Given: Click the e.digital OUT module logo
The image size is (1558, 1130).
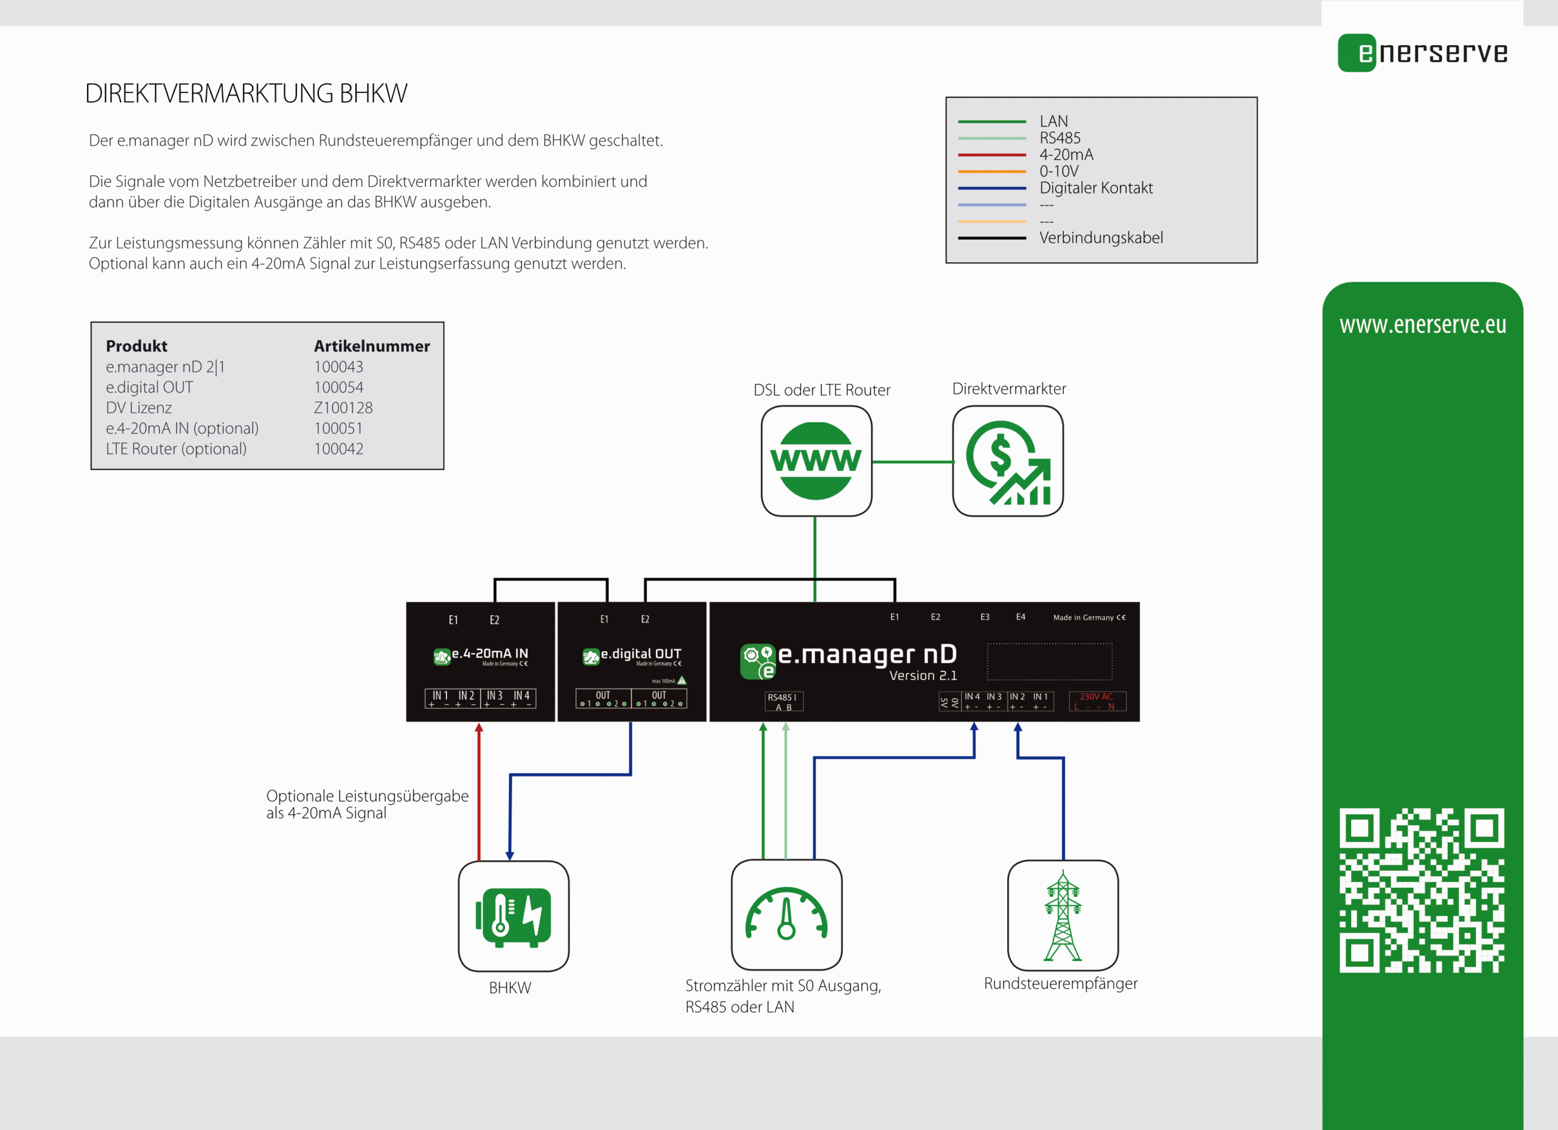Looking at the screenshot, I should coord(591,657).
